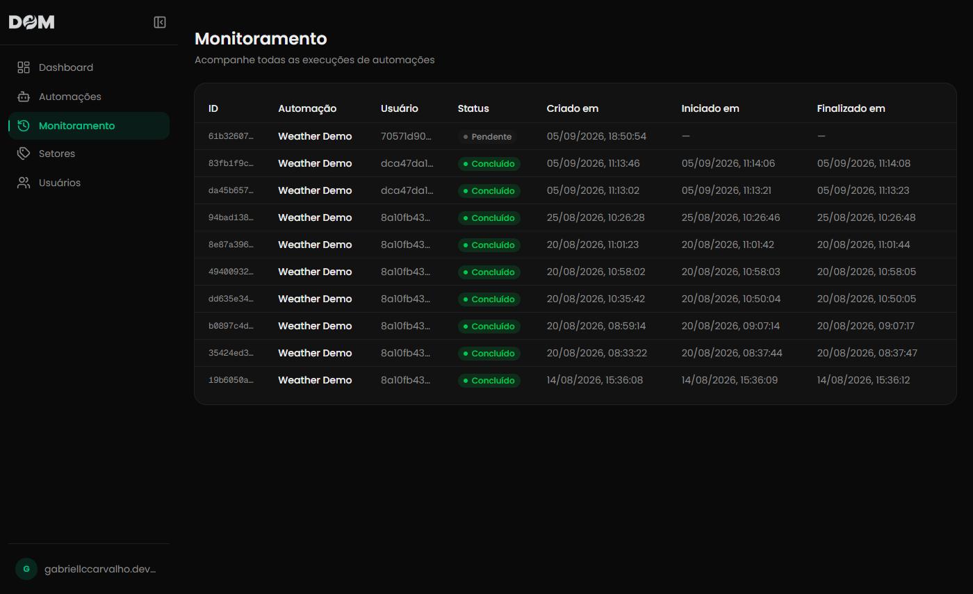Screen dimensions: 973x594
Task: Click execution ID 49400932
Action: pyautogui.click(x=231, y=272)
